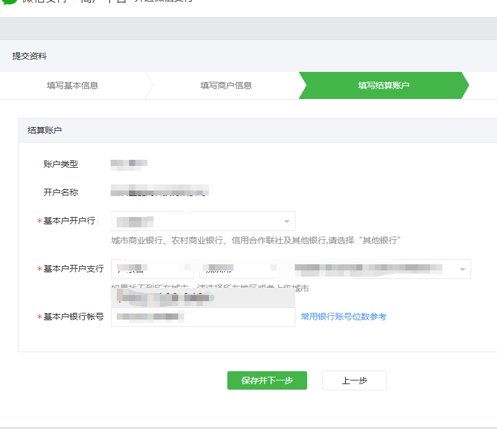
Task: Switch to the 填写商户信息 step
Action: 225,85
